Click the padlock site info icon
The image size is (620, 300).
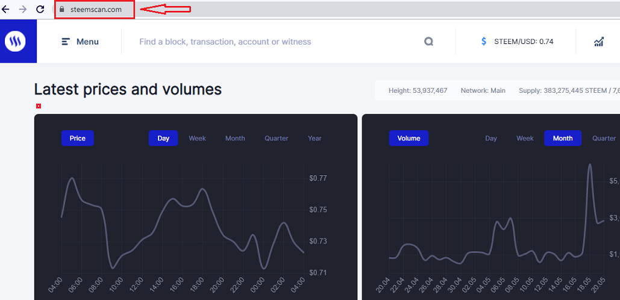pyautogui.click(x=61, y=9)
